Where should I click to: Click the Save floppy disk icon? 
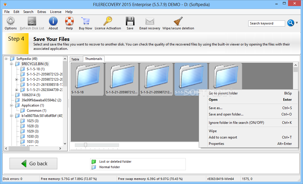click(x=130, y=21)
